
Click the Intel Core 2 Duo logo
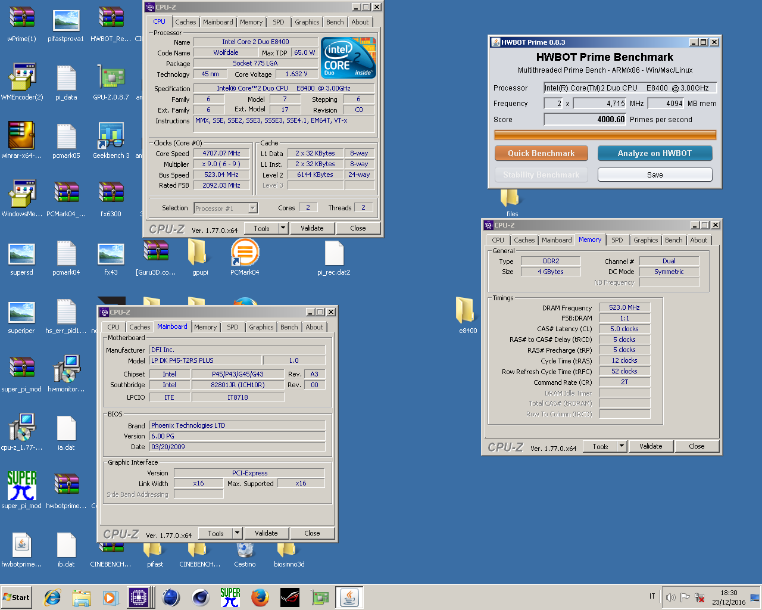(349, 57)
